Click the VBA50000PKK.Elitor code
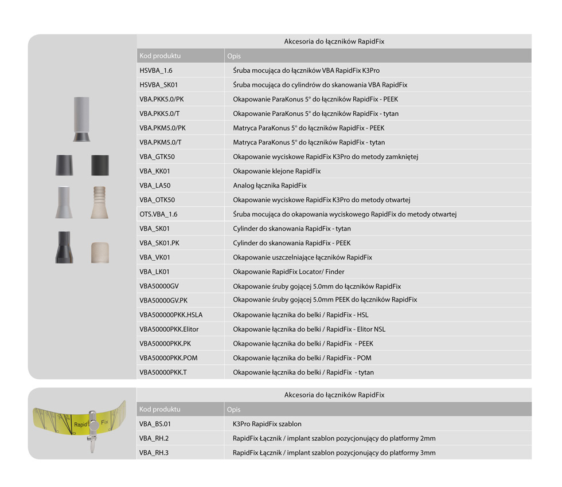The height and width of the screenshot is (487, 562). [x=169, y=329]
